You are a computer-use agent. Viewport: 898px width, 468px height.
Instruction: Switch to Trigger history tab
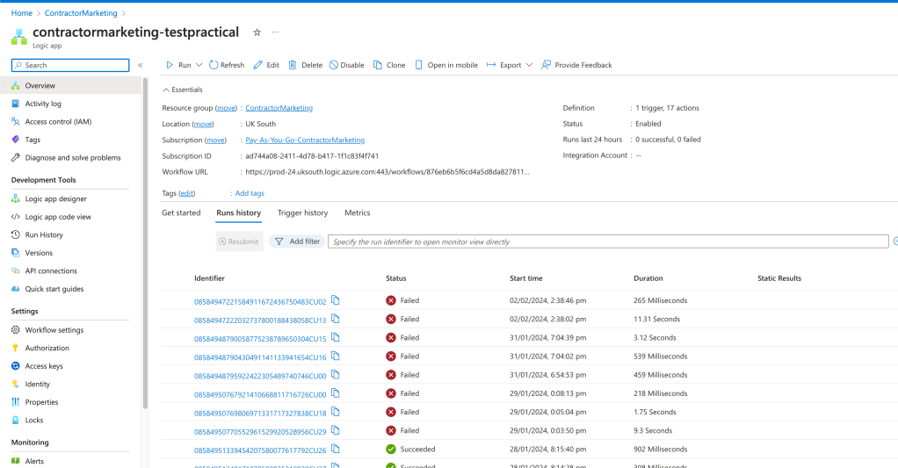pyautogui.click(x=302, y=212)
